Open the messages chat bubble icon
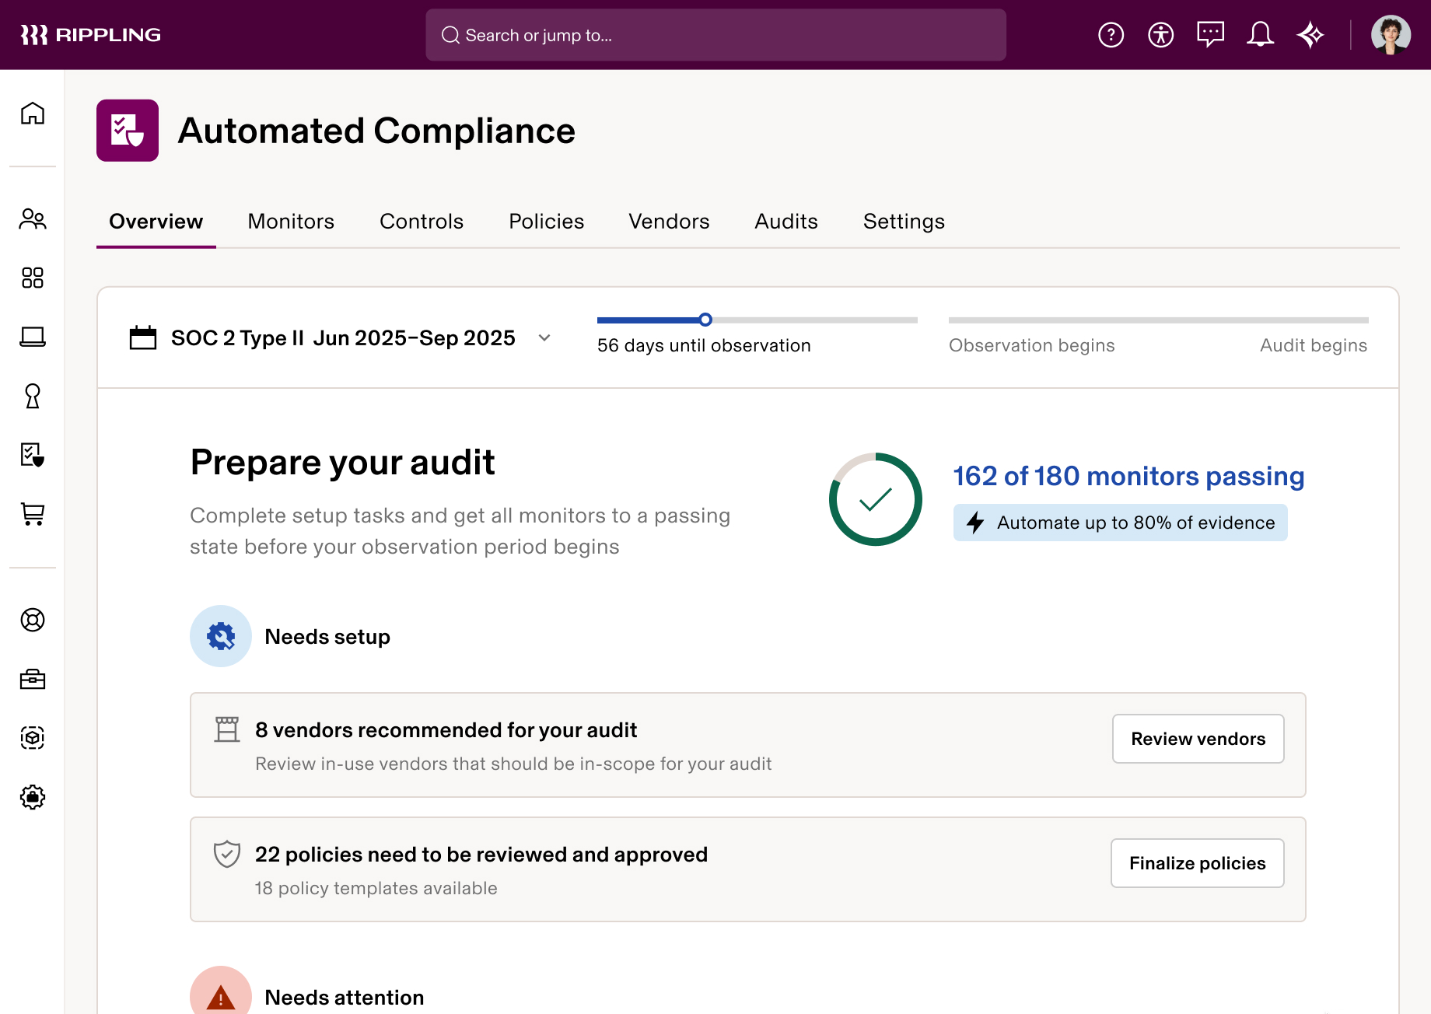This screenshot has height=1014, width=1431. pyautogui.click(x=1210, y=34)
